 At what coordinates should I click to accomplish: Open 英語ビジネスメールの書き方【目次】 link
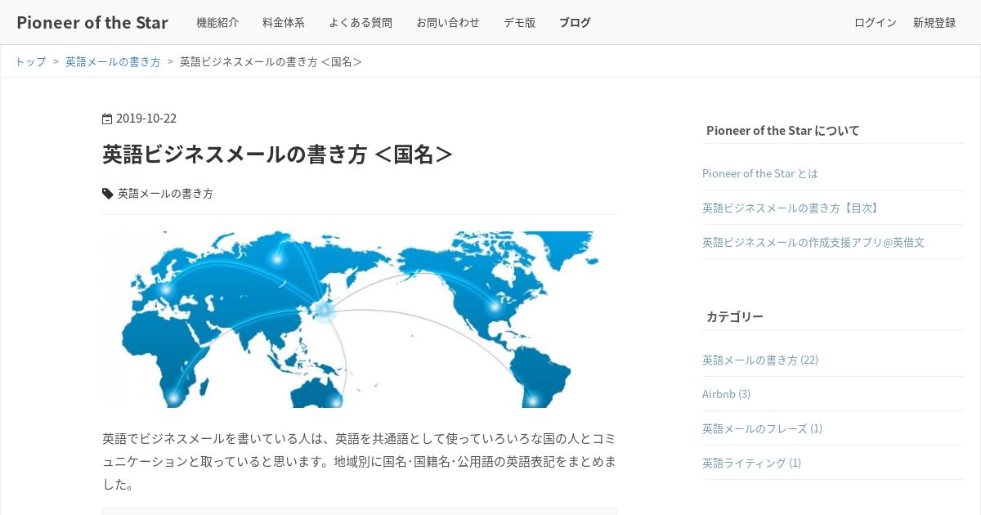[792, 208]
